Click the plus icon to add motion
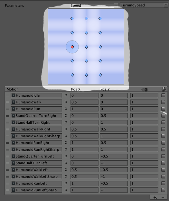The image size is (169, 201). (155, 197)
